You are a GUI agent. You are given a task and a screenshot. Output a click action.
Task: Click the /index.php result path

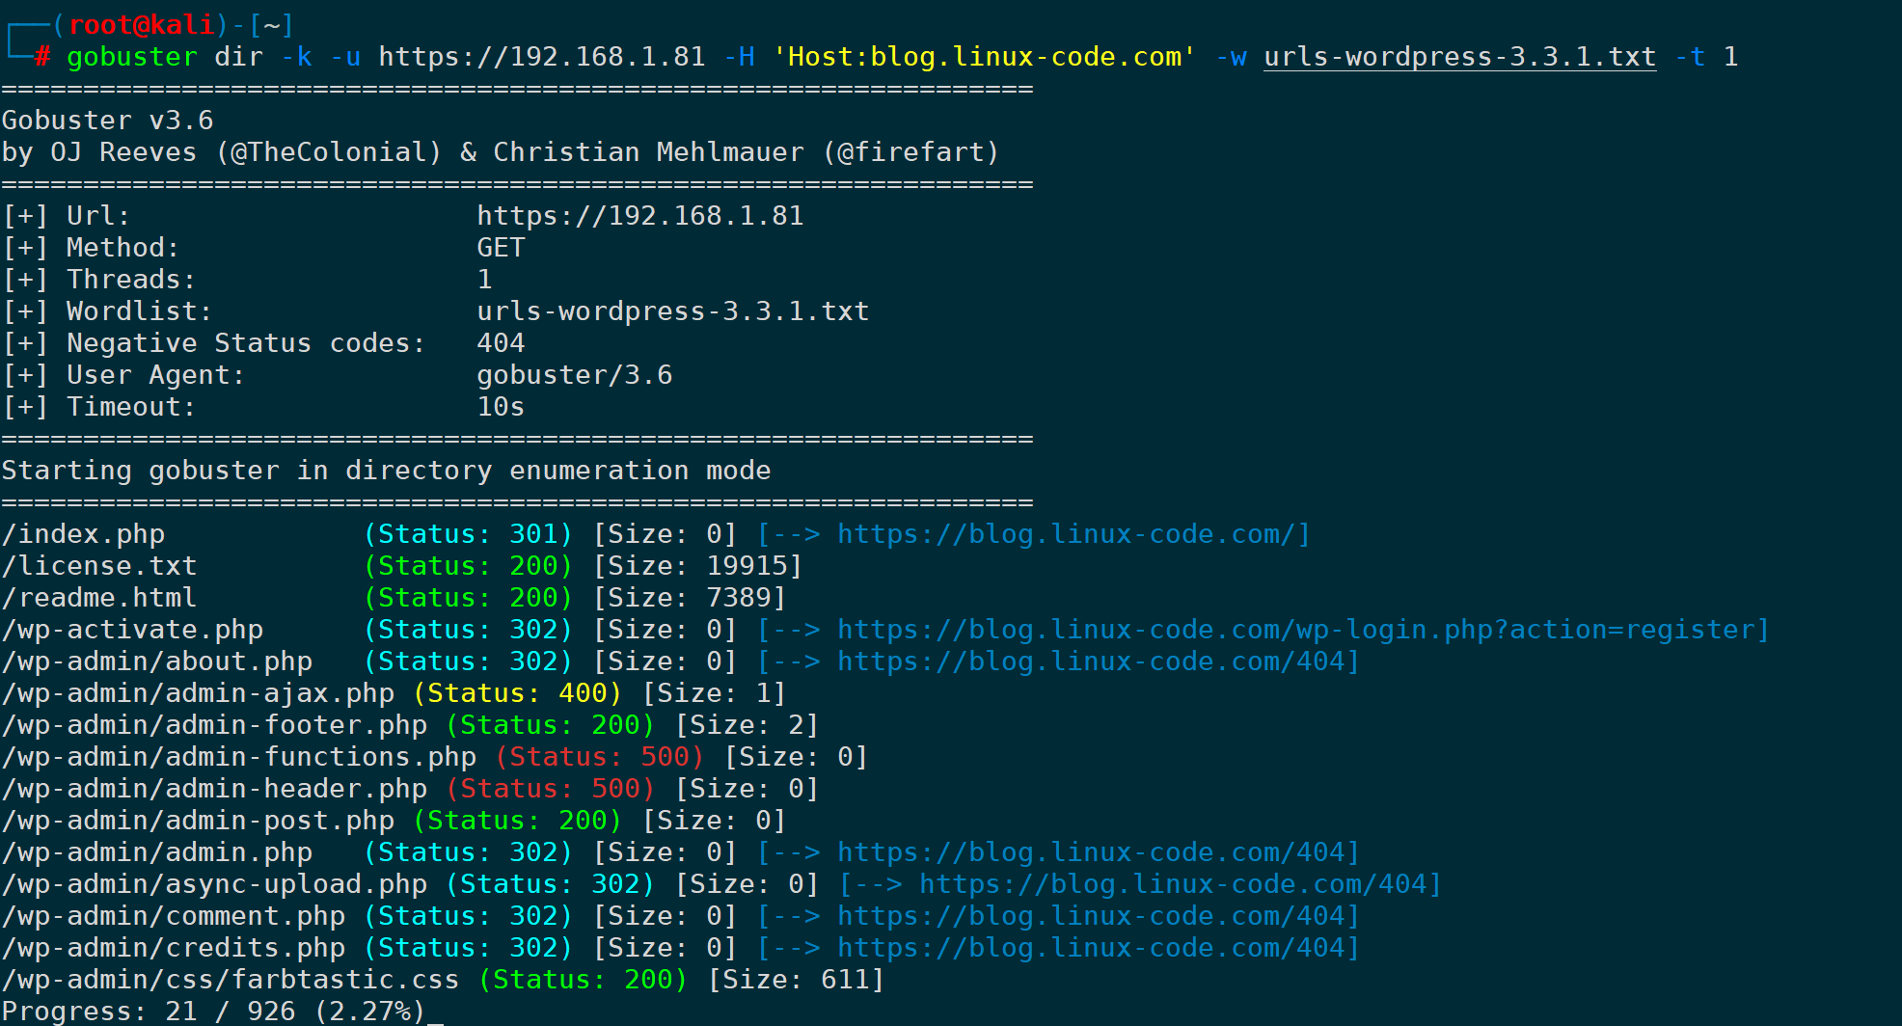84,534
